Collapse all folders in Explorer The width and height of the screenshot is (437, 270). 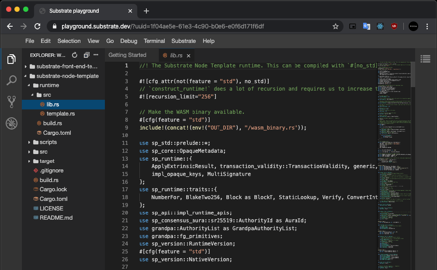click(87, 55)
